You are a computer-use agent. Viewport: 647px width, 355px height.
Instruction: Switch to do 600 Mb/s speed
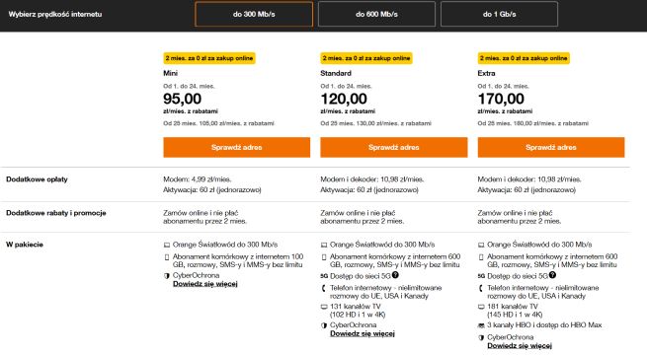[x=376, y=14]
